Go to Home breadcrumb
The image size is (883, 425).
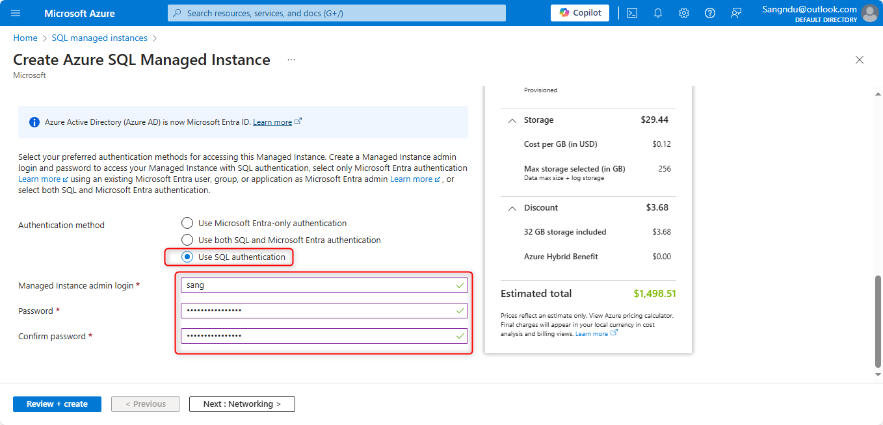coord(25,38)
